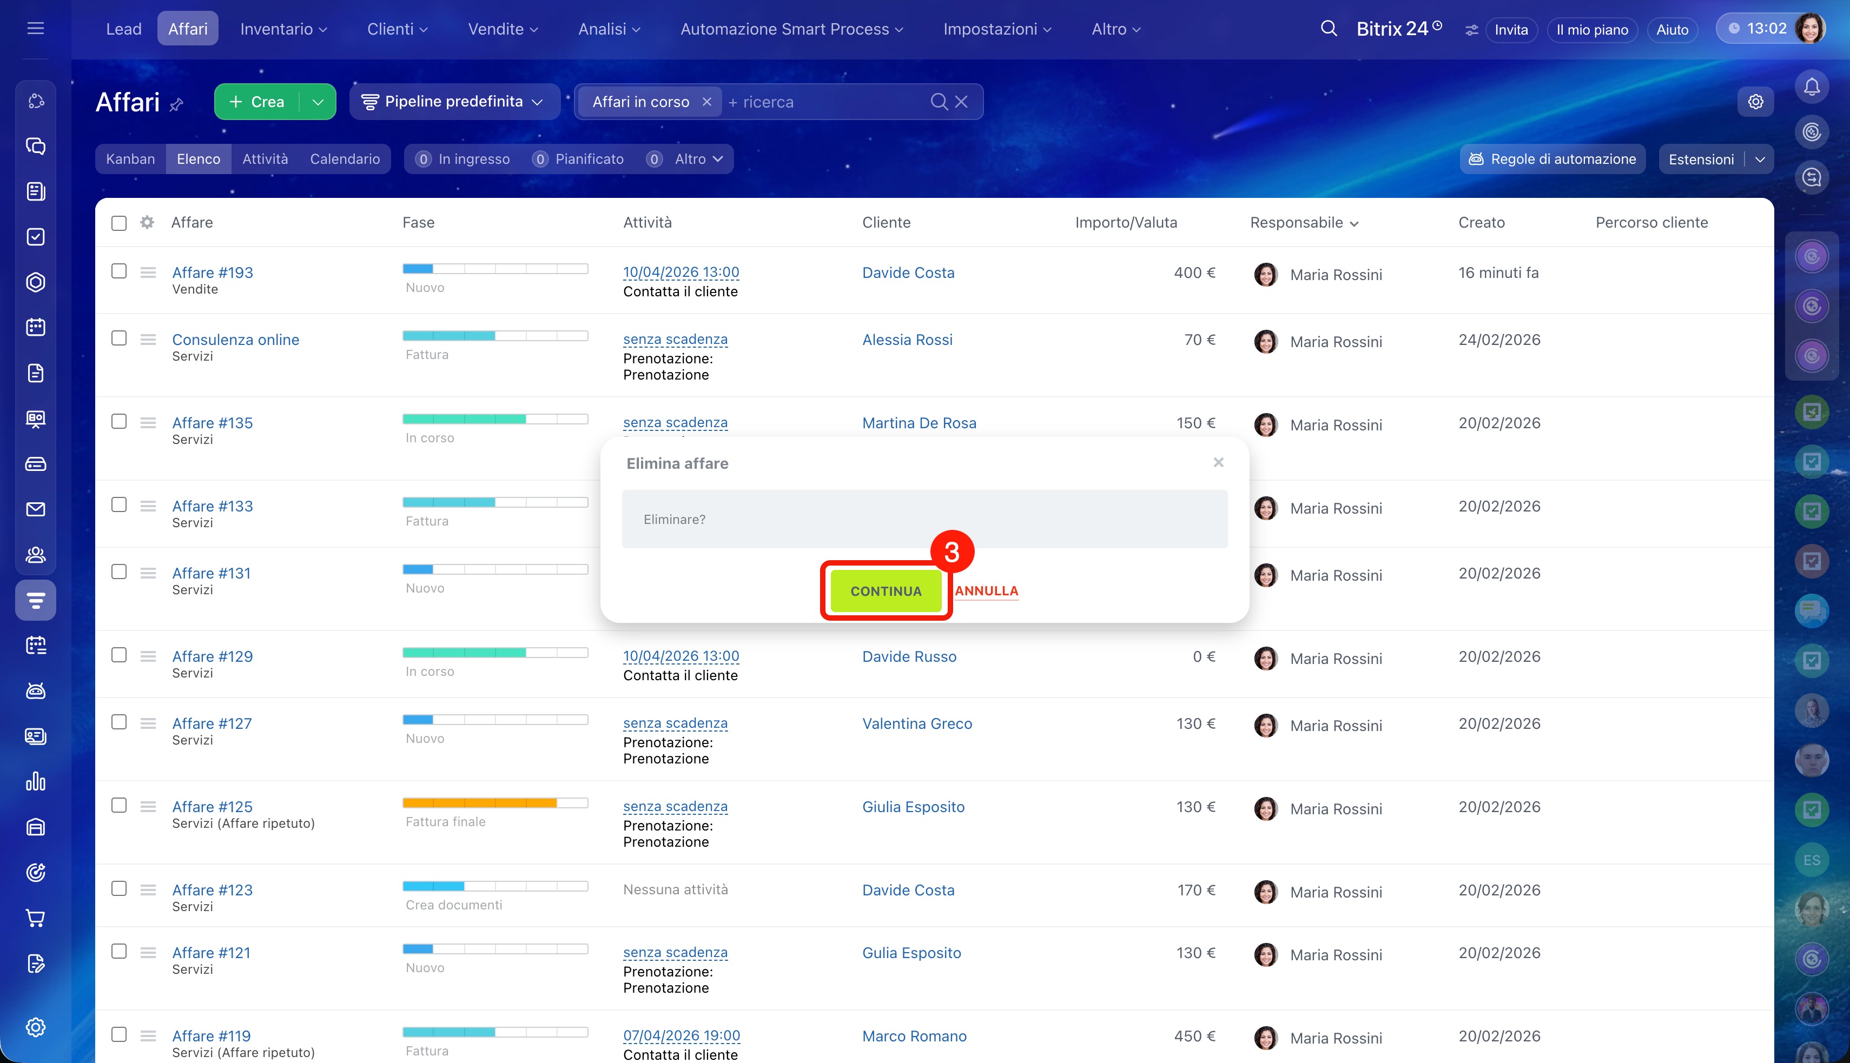Select the Consulenza online row checkbox
This screenshot has width=1850, height=1063.
(x=118, y=338)
